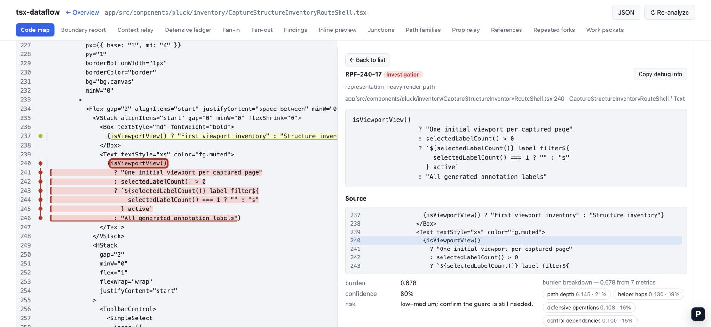Click the file path in the header

point(236,12)
